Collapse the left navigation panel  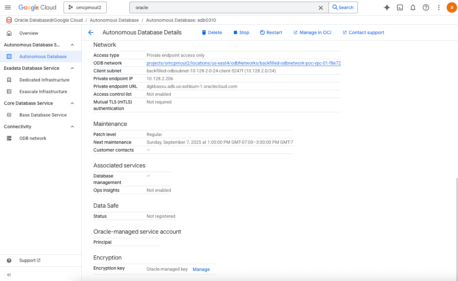(x=8, y=275)
